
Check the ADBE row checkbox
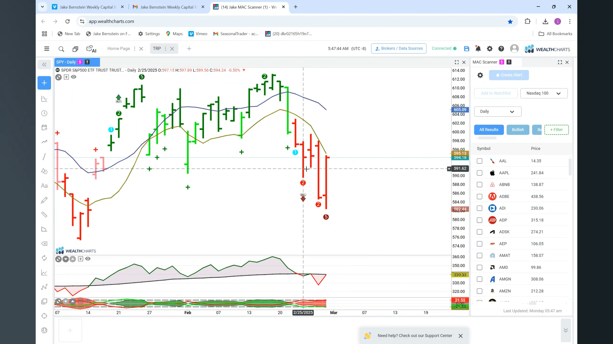pyautogui.click(x=480, y=197)
